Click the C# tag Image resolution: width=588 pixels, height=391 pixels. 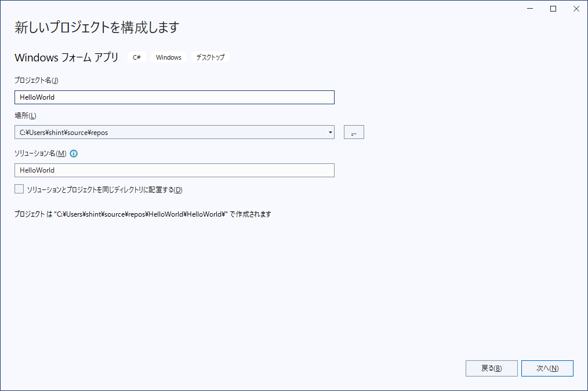pos(136,57)
